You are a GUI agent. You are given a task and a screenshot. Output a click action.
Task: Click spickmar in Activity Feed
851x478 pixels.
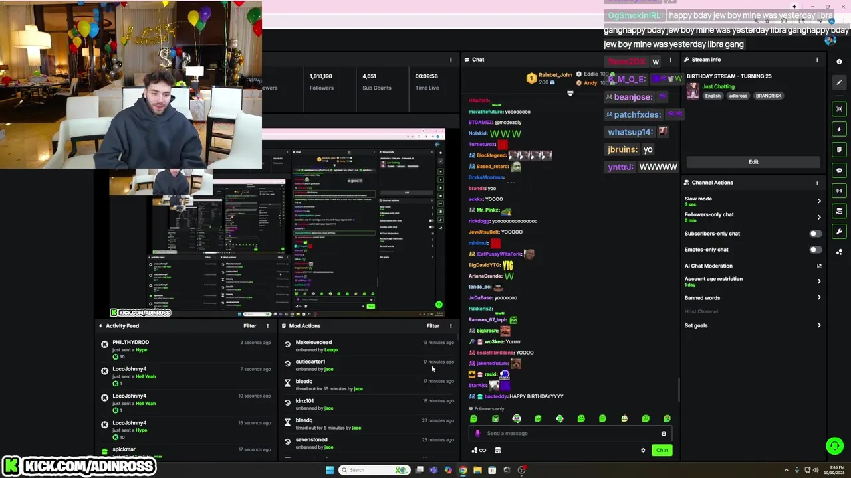[124, 449]
